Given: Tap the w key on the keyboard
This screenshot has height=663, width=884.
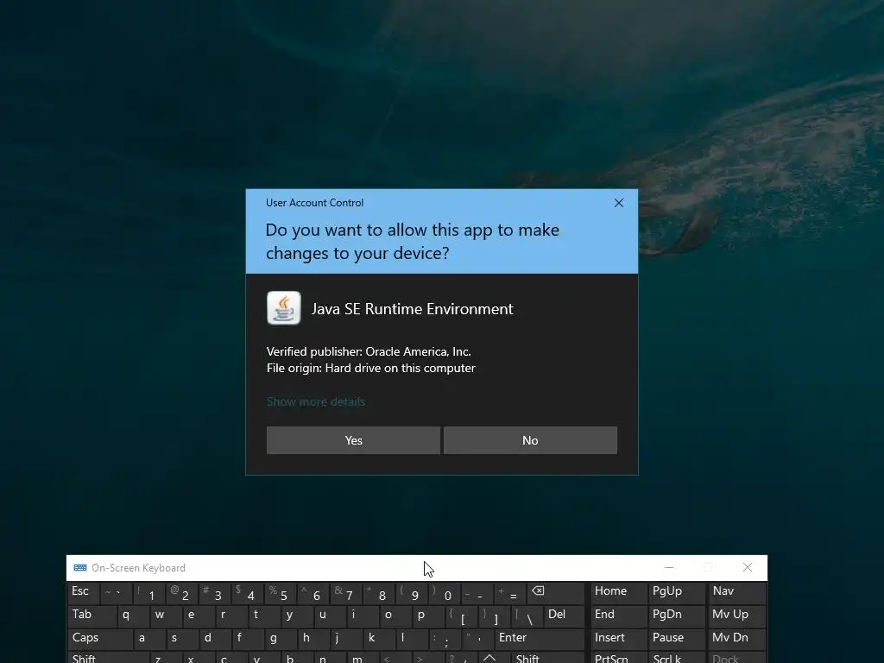Looking at the screenshot, I should click(166, 616).
